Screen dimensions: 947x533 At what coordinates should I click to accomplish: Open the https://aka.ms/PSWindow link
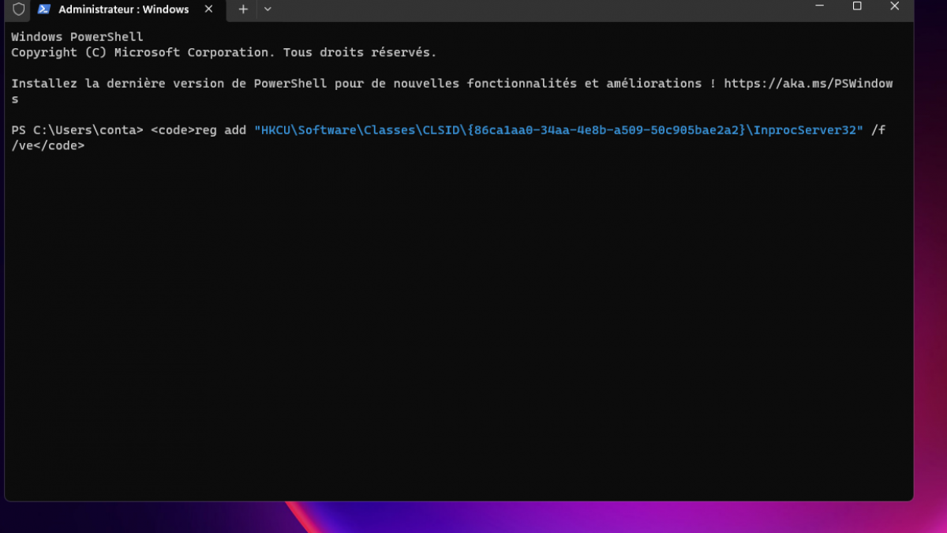click(808, 84)
